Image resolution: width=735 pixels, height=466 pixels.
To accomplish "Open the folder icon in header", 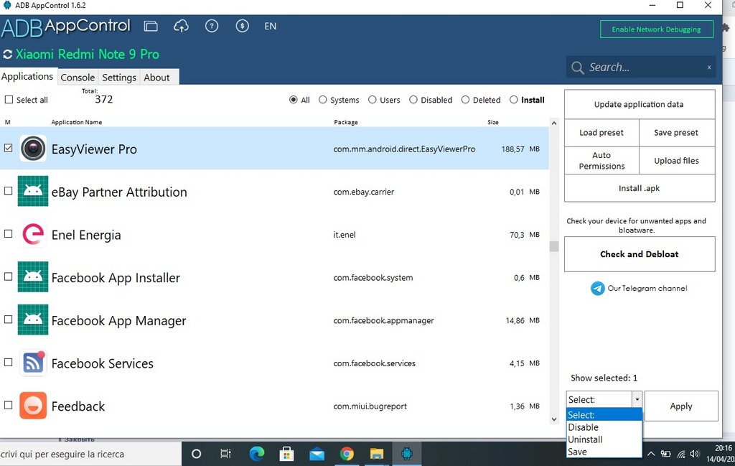I will (x=151, y=27).
